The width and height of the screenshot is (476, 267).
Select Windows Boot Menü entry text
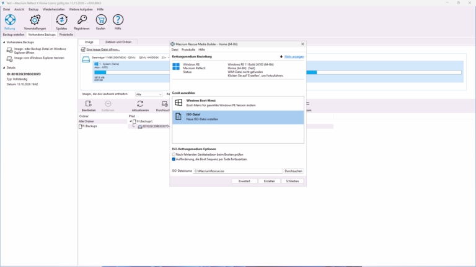[x=201, y=101]
